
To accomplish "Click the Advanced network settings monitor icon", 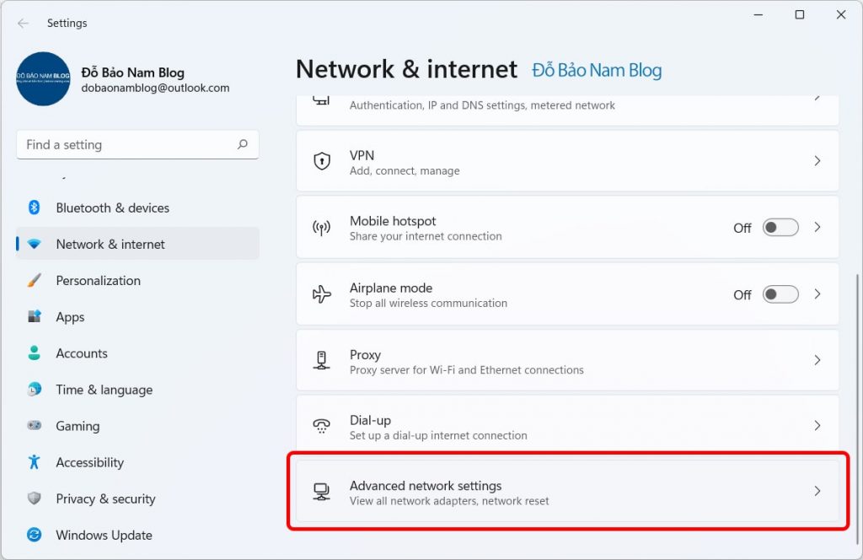I will coord(321,491).
